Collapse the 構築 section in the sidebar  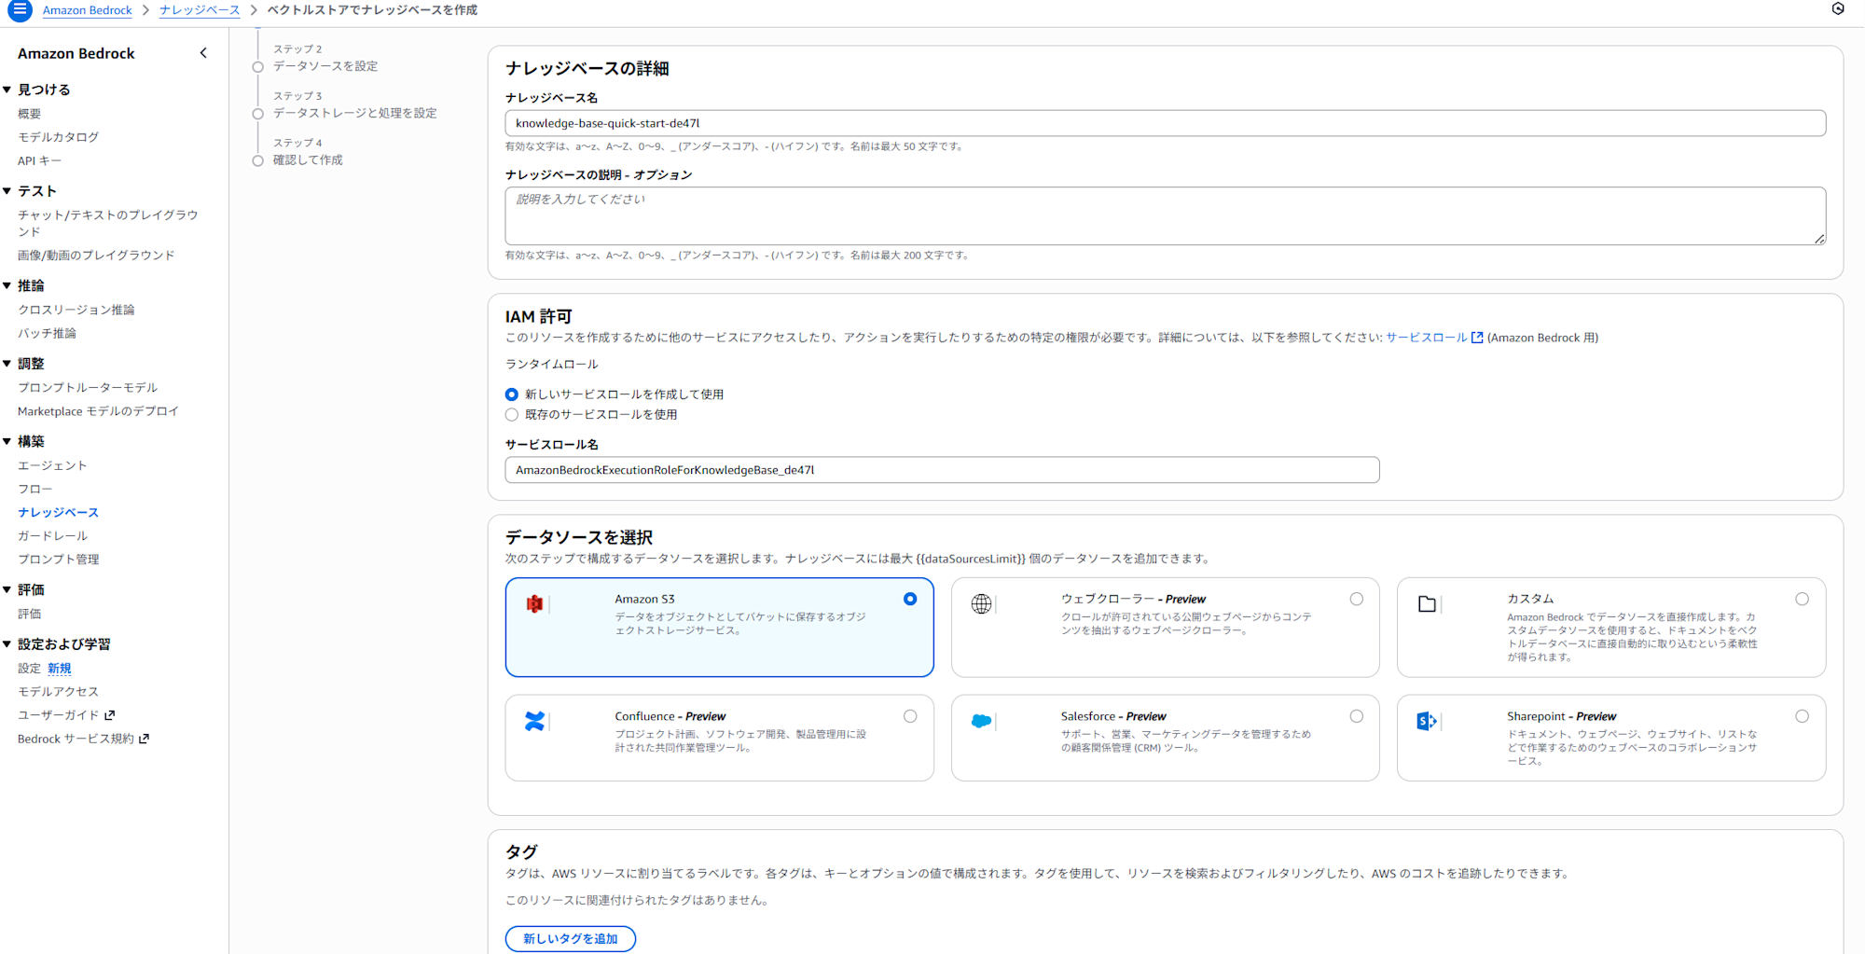point(8,440)
